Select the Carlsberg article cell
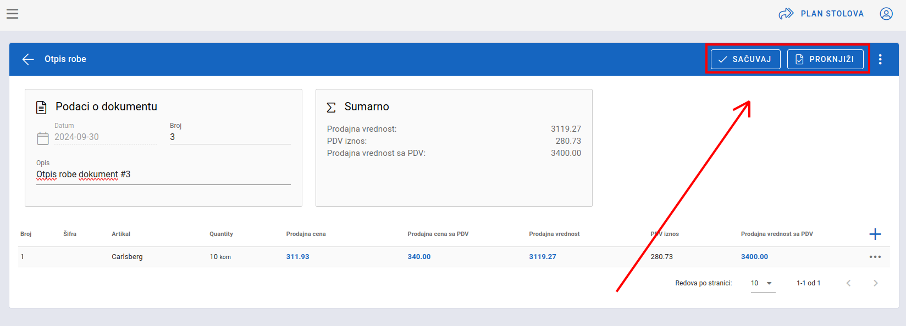The height and width of the screenshot is (326, 906). click(127, 257)
